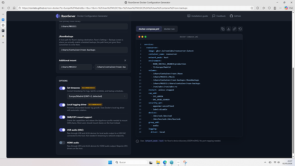
Task: Enable HDMI audio option
Action: tap(62, 142)
